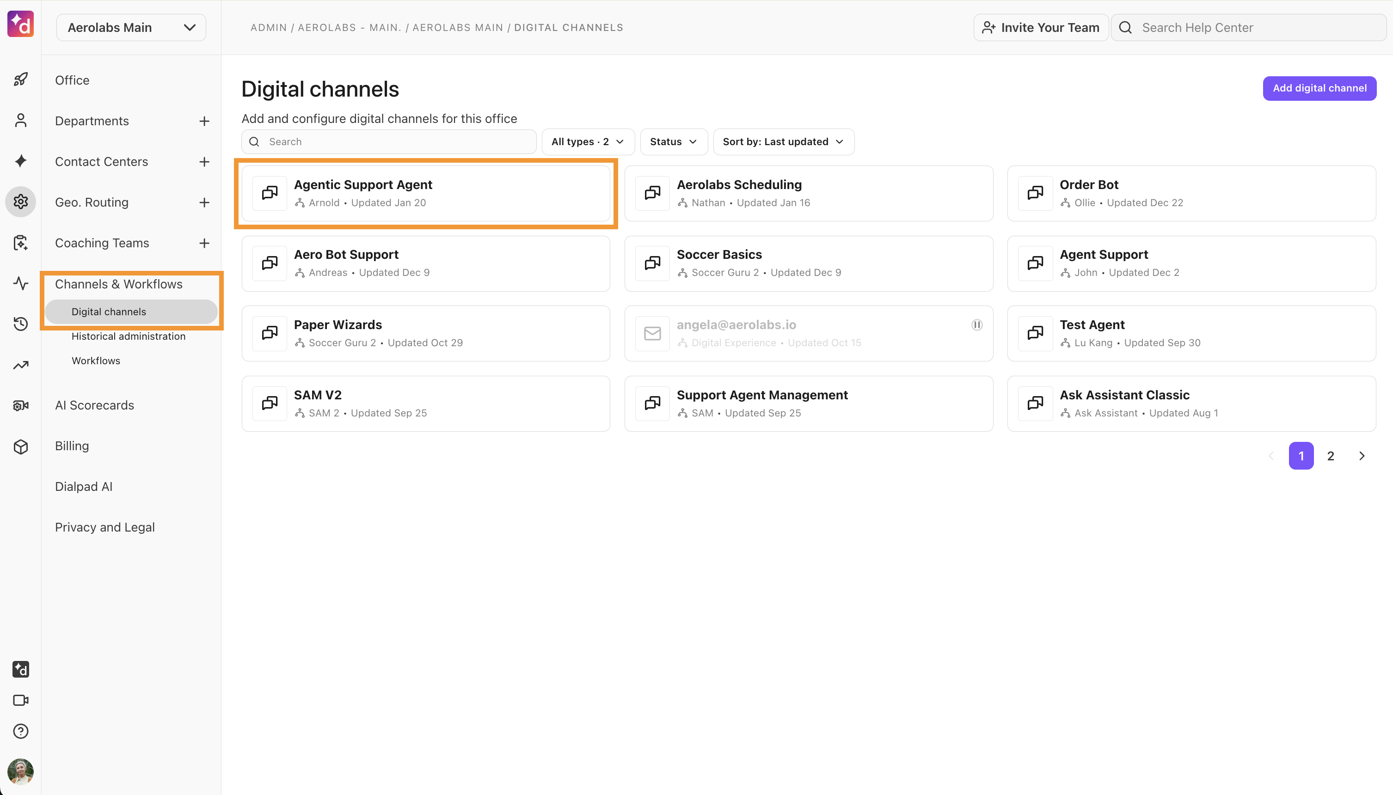Select Digital channels in the sidebar
The image size is (1393, 795).
[131, 312]
